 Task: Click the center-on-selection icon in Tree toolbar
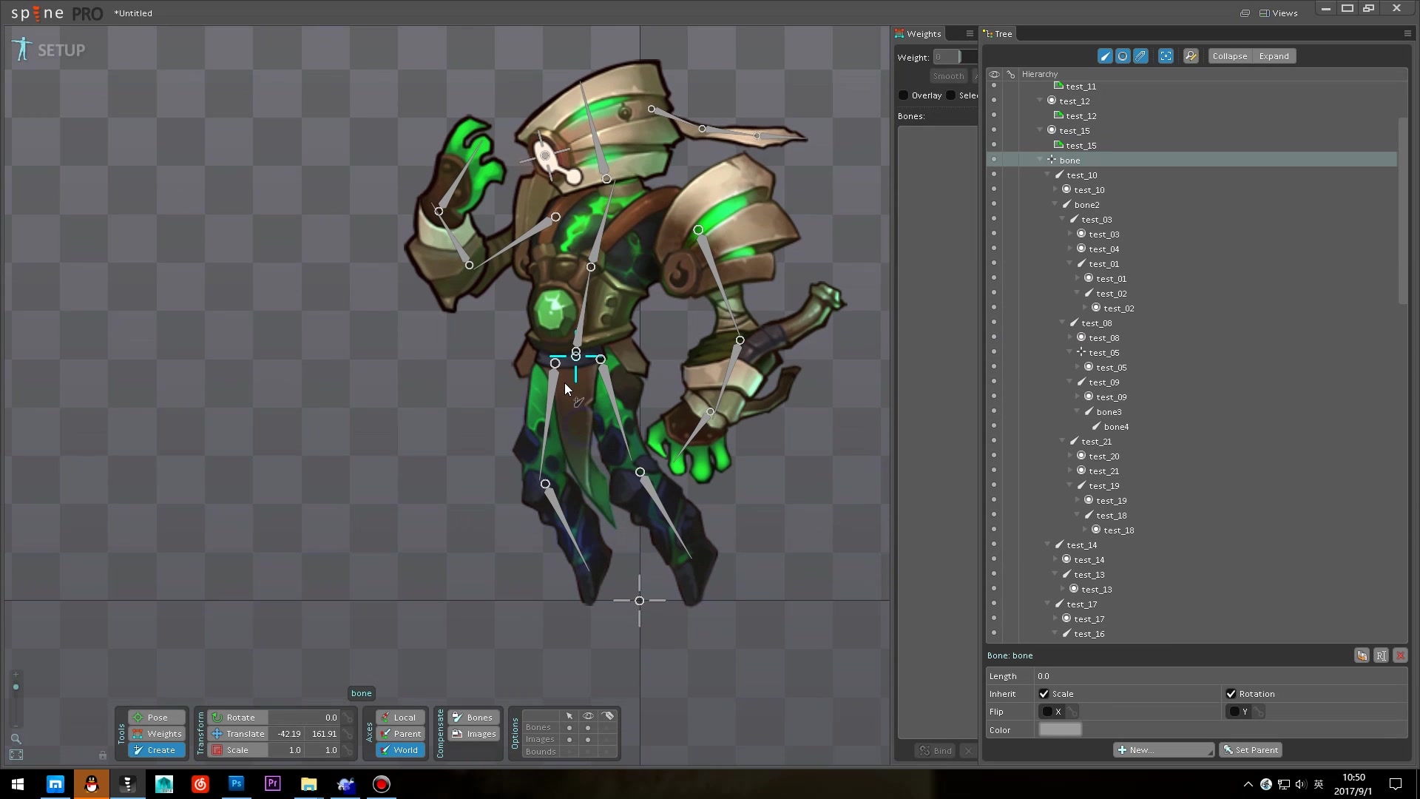(1166, 56)
